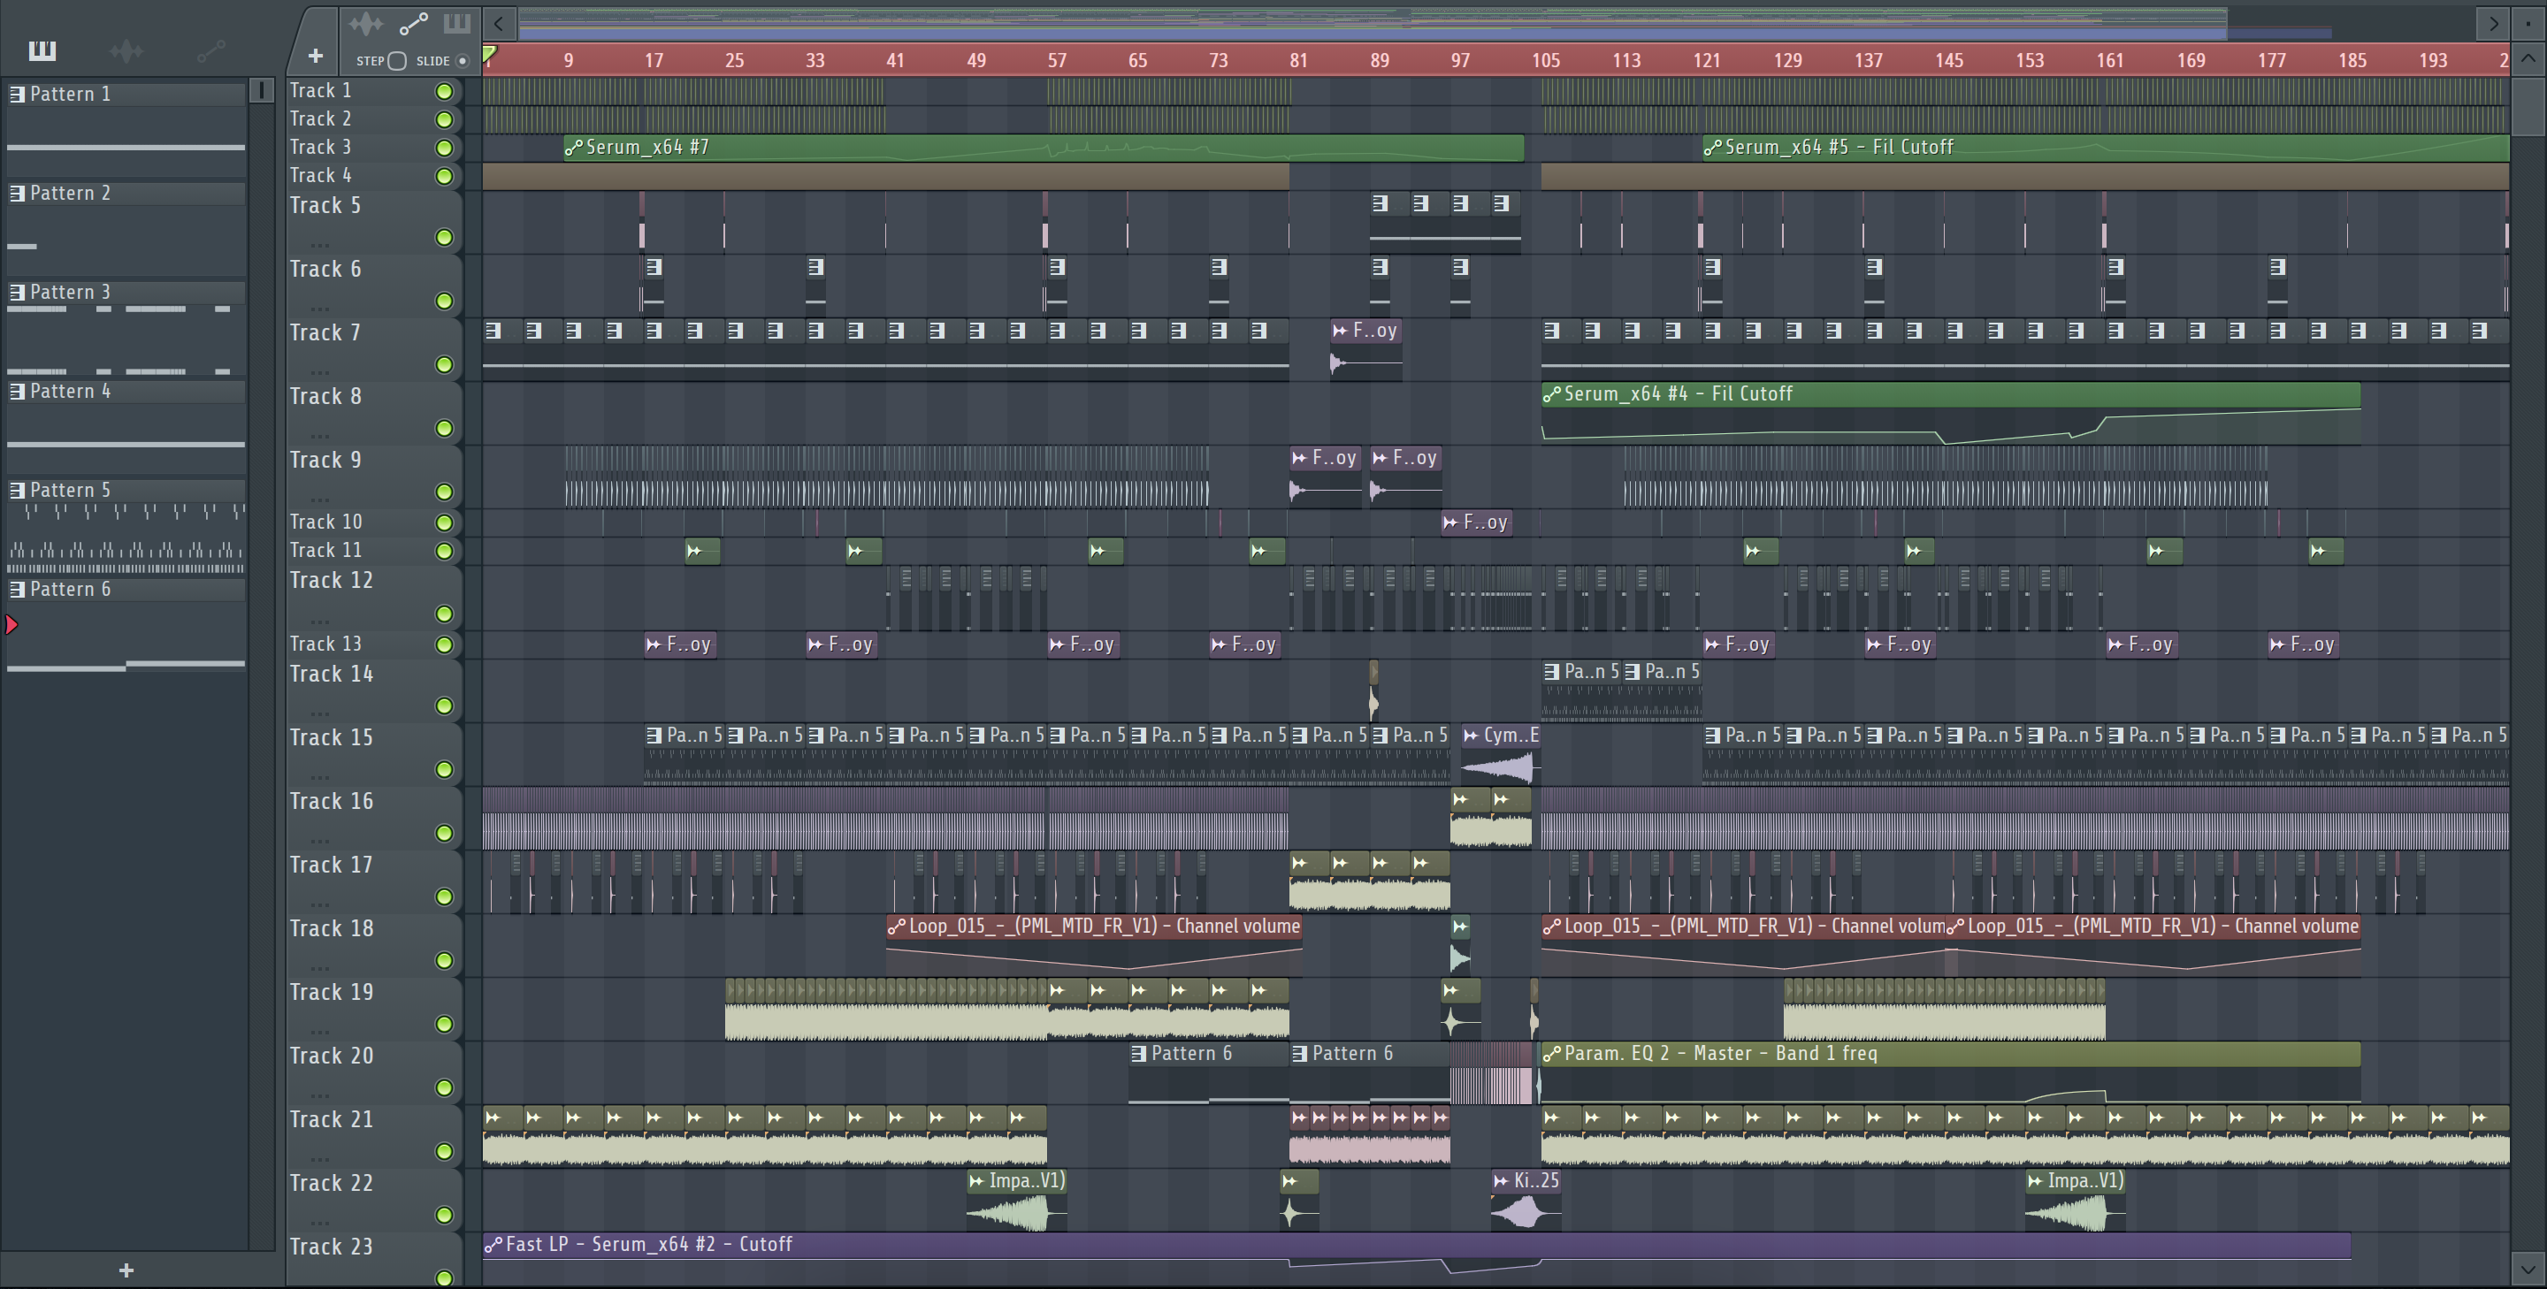Select Pattern 4 in the picker list

point(126,391)
